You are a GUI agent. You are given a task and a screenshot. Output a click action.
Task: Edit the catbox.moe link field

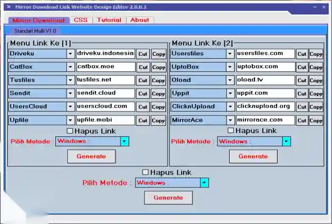coord(105,67)
